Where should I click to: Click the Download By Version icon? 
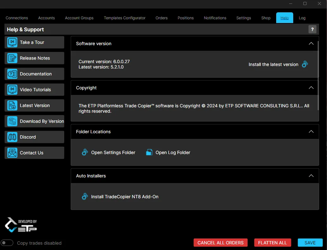[x=12, y=121]
